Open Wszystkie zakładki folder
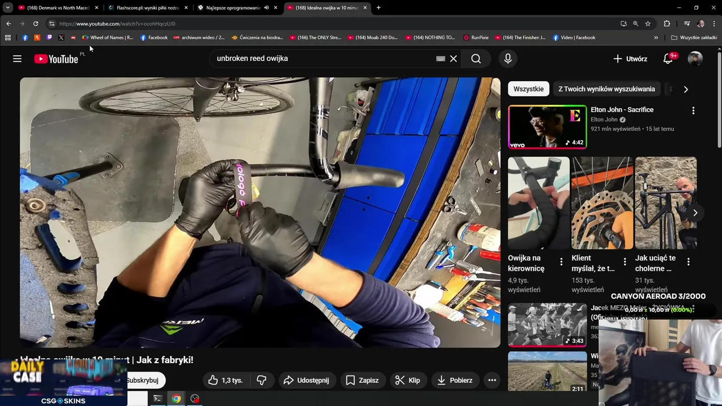The width and height of the screenshot is (722, 406). pos(694,38)
